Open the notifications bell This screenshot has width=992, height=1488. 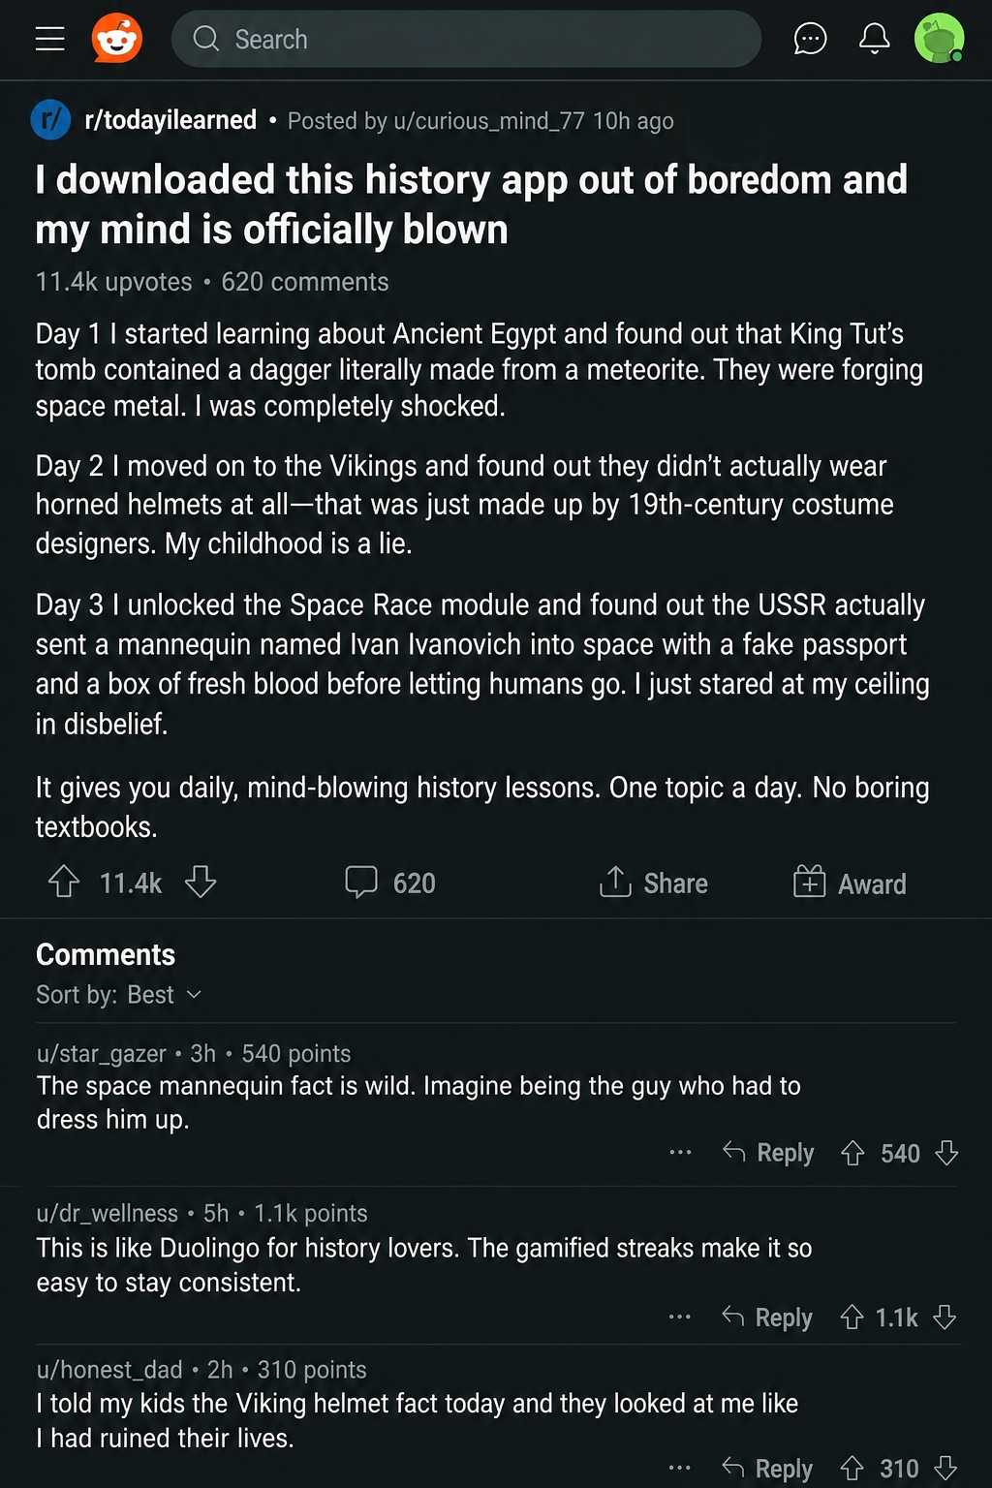pos(875,39)
